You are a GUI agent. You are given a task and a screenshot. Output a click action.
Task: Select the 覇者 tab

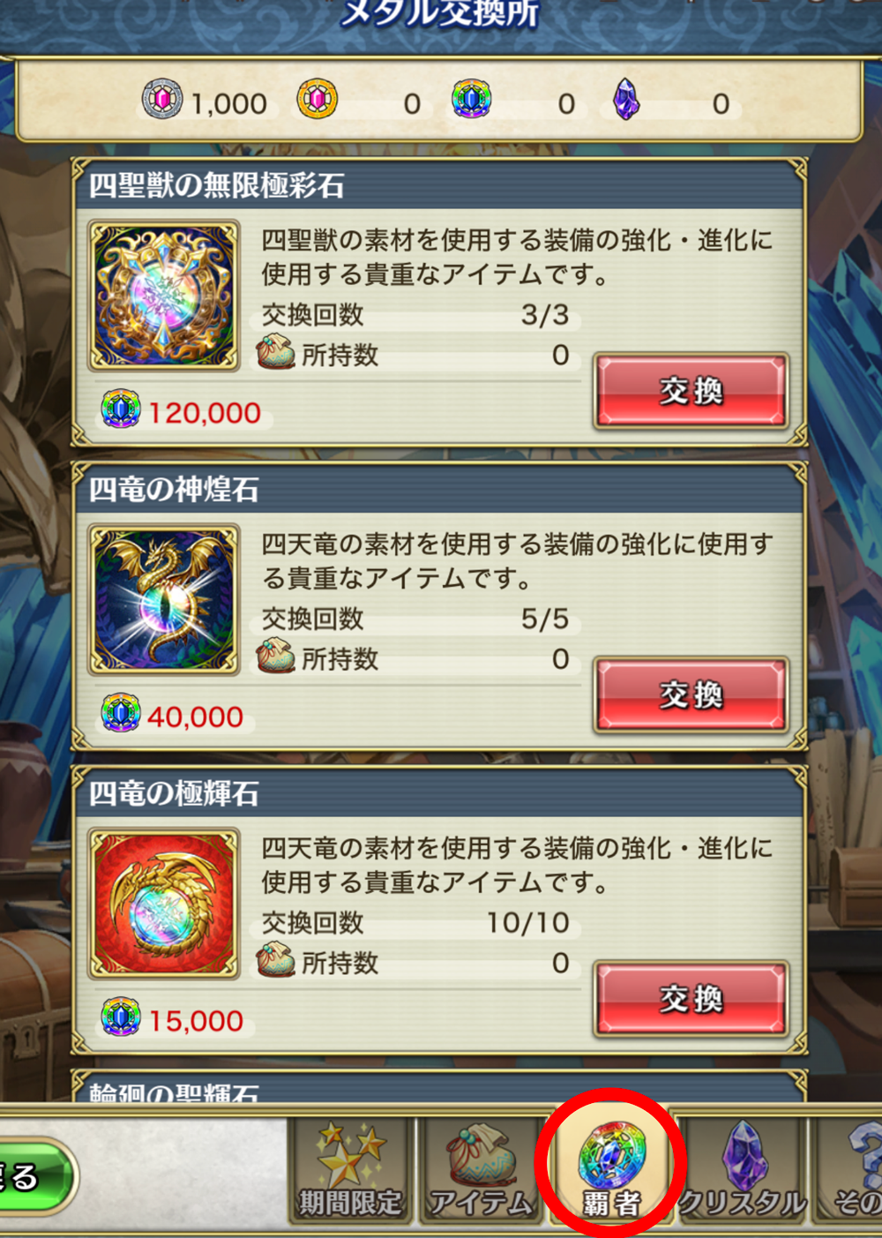(611, 1169)
